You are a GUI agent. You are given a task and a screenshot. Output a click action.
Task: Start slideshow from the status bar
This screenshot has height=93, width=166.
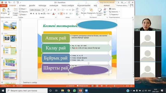click(106, 86)
